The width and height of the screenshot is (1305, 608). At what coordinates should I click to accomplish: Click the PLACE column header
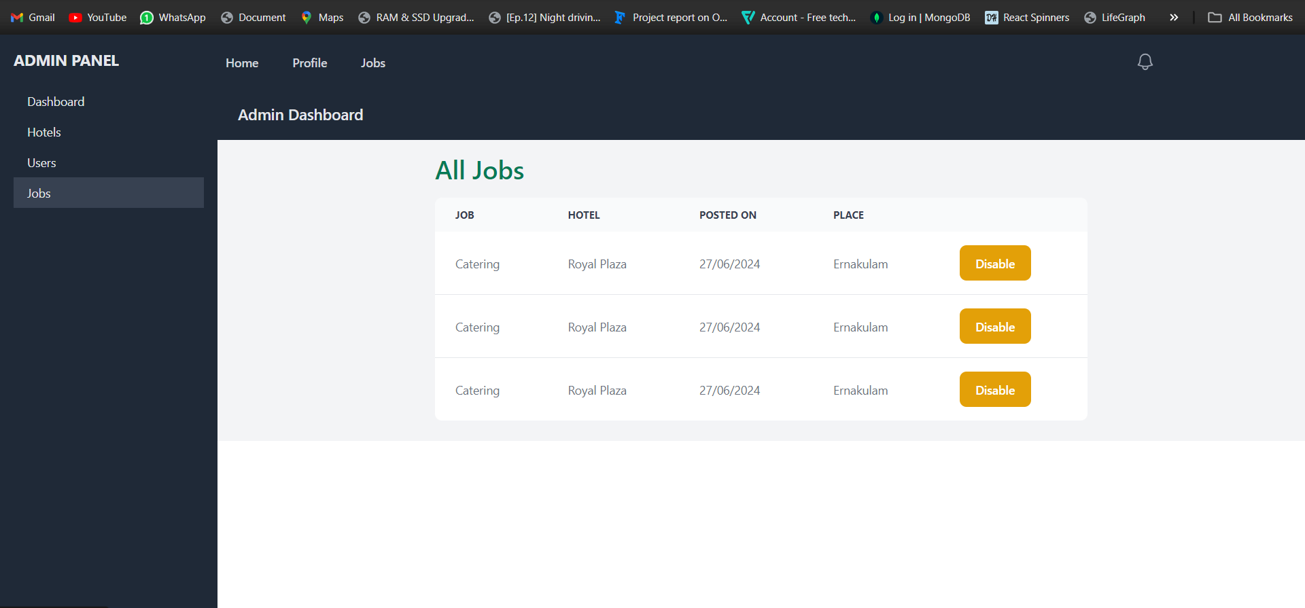[849, 215]
